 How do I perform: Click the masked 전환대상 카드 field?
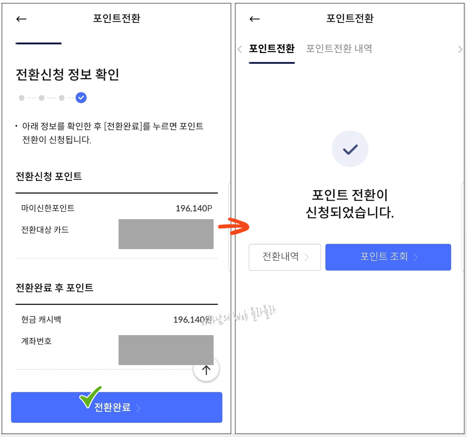(166, 234)
